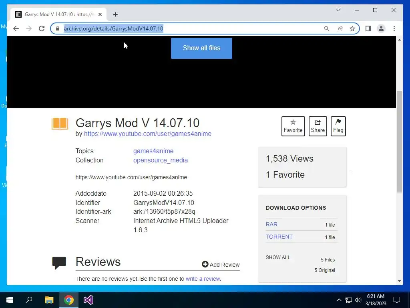Click the 5 Files count text

pos(328,260)
